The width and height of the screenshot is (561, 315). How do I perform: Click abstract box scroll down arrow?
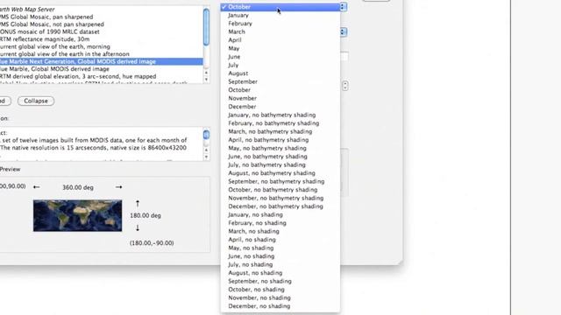[206, 157]
